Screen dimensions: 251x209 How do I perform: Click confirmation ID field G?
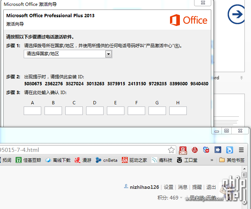pyautogui.click(x=157, y=111)
